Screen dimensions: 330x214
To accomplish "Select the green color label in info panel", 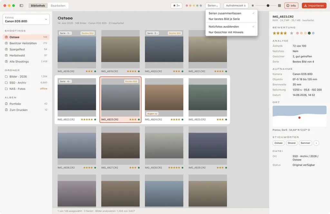I will point(309,33).
